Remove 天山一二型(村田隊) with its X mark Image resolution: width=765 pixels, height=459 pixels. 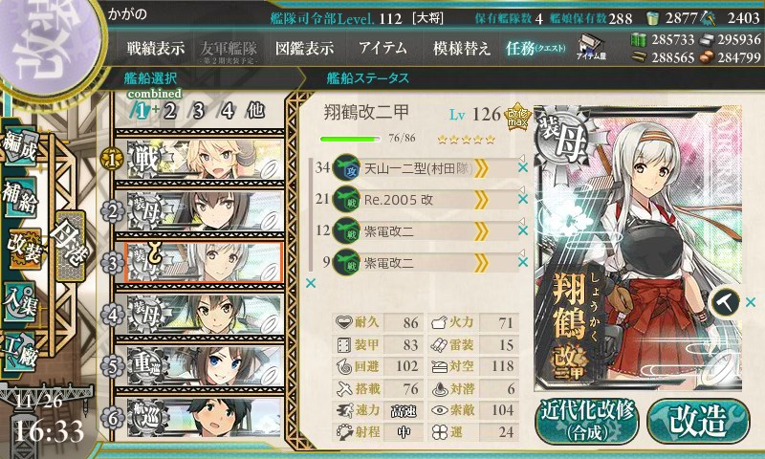[522, 167]
